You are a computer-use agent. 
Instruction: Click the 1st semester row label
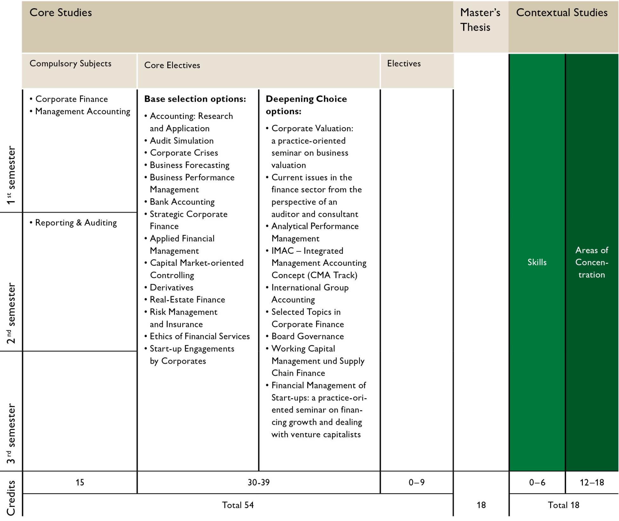coord(11,175)
